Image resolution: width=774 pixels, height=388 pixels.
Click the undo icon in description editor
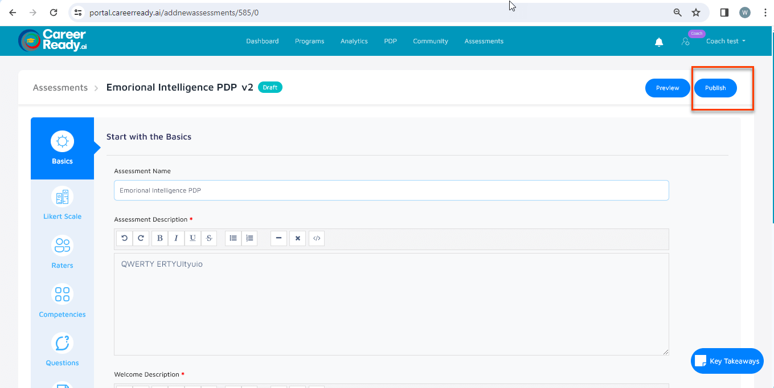click(124, 238)
